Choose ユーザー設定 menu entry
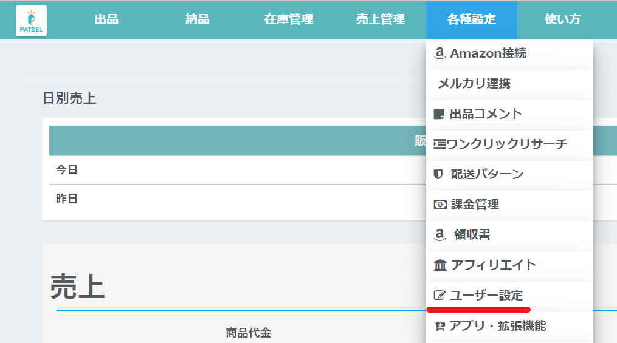This screenshot has height=343, width=617. 486,296
